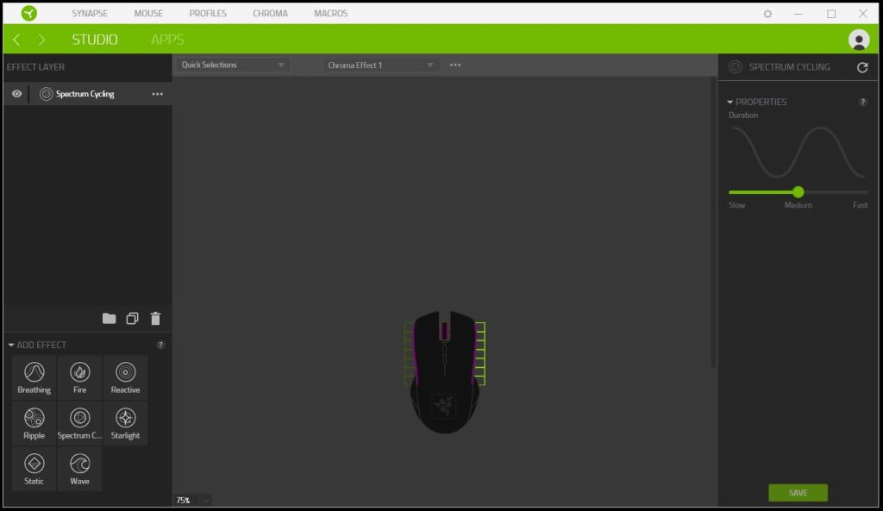Reset the Spectrum Cycling properties

tap(861, 67)
